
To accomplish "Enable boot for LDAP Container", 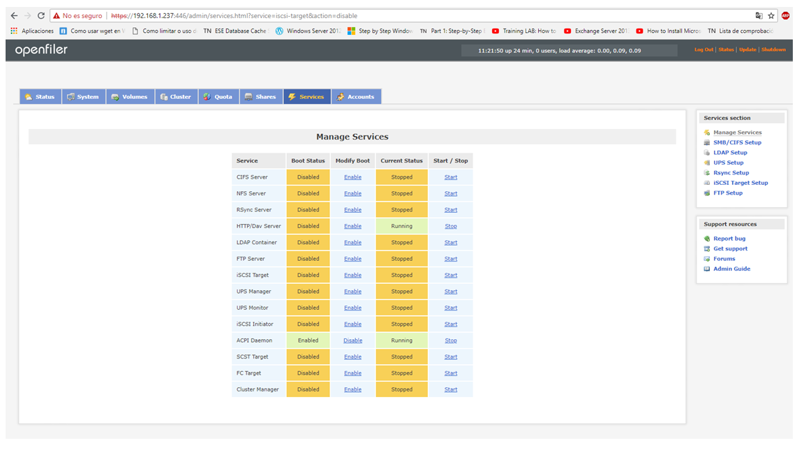I will point(352,242).
